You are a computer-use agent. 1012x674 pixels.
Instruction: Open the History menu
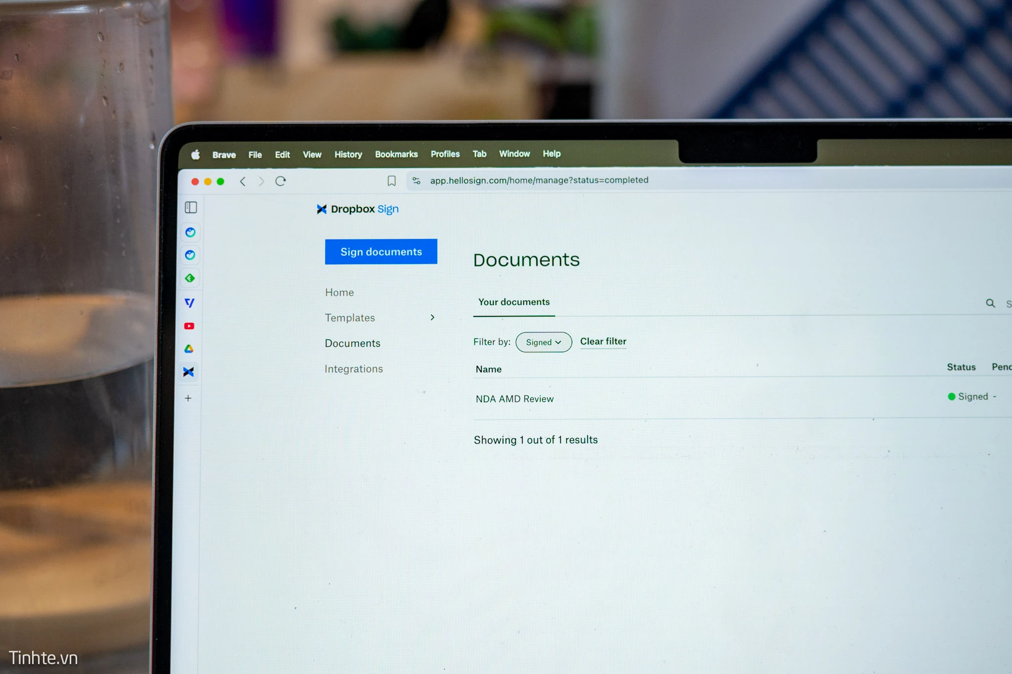(x=348, y=155)
